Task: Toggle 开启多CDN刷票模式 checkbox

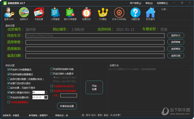Action: point(8,69)
